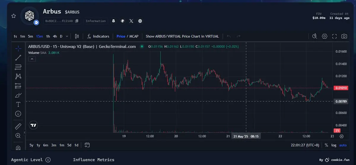Select the brush drawing tool
The width and height of the screenshot is (356, 165).
tap(18, 95)
